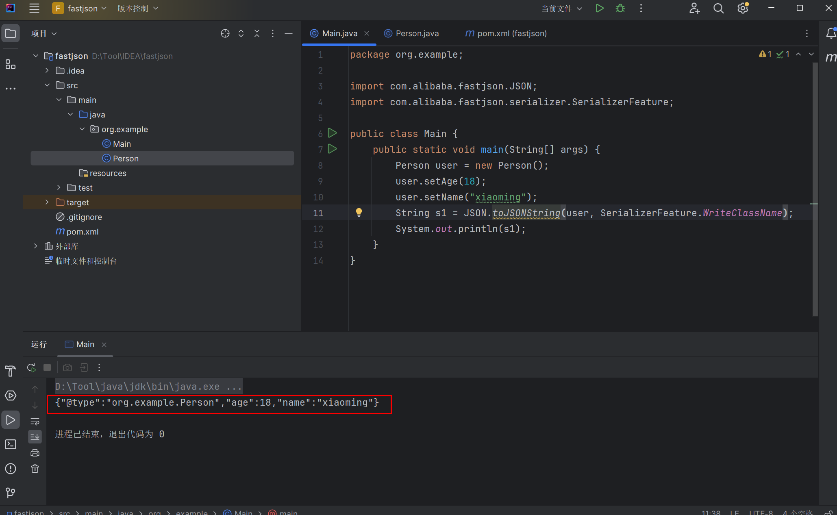
Task: Print the console output
Action: point(35,453)
